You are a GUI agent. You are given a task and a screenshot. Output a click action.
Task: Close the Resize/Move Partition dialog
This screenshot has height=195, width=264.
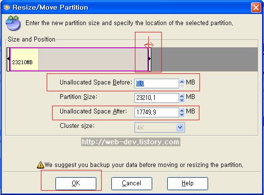tap(256, 7)
